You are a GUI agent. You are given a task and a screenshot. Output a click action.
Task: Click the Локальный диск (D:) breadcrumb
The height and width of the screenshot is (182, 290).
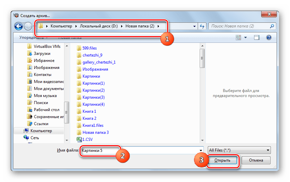(x=99, y=26)
